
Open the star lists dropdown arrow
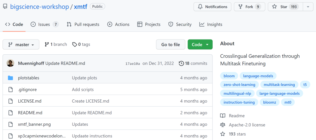[308, 7]
